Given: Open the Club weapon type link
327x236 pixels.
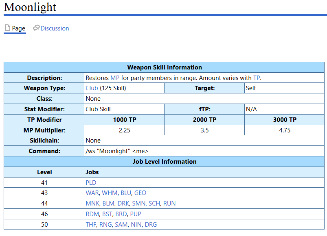Looking at the screenshot, I should [x=92, y=88].
